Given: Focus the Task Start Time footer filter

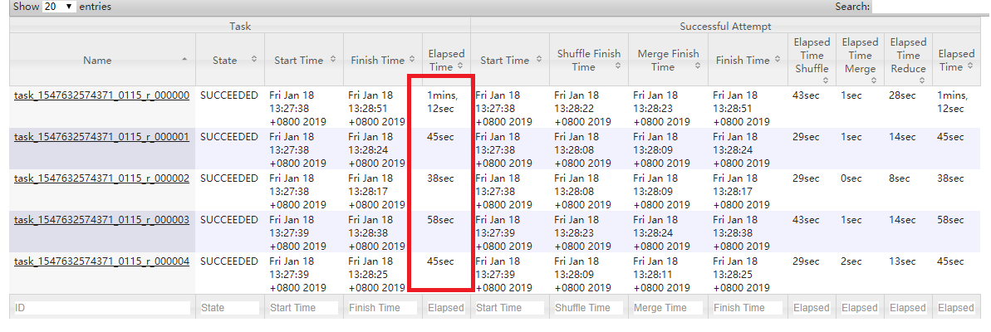Looking at the screenshot, I should [304, 308].
